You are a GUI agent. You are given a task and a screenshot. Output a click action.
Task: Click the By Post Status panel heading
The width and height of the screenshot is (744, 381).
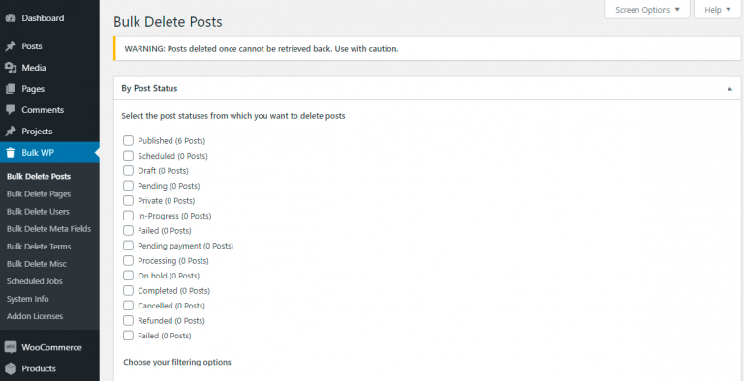click(x=149, y=89)
